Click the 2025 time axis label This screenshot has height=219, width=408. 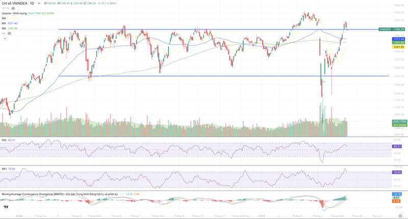coord(262,216)
